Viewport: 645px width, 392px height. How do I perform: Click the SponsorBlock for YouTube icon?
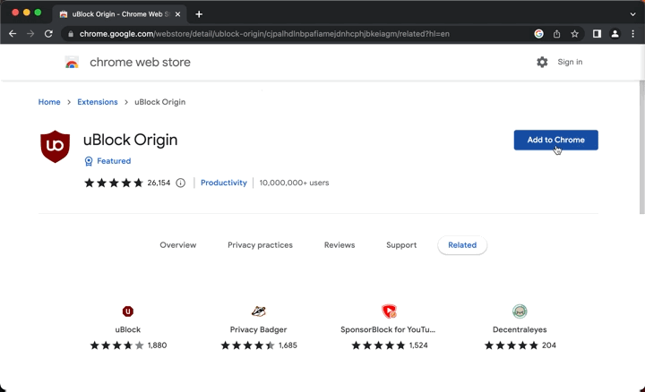389,311
